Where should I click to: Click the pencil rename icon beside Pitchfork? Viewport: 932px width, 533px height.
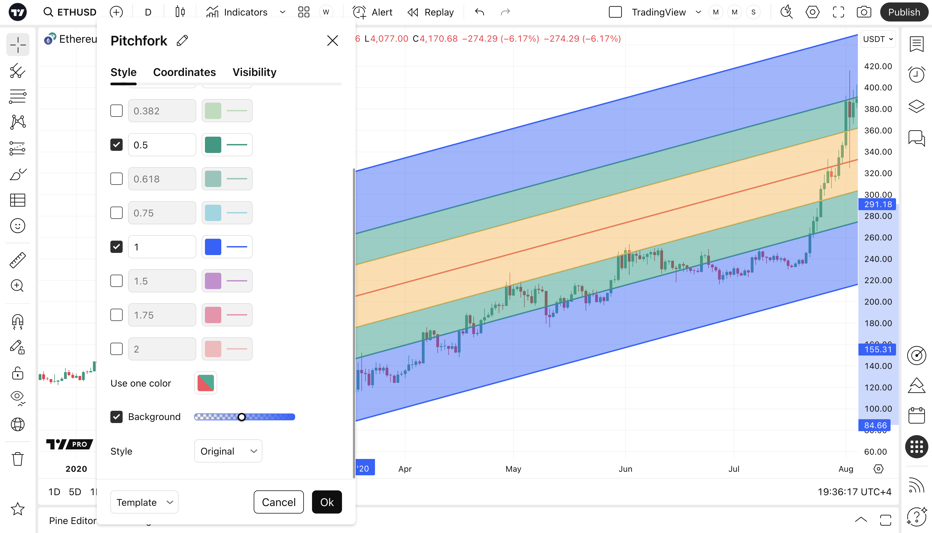[182, 41]
